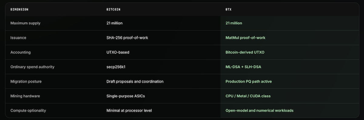Click the secp256k1 cell
The image size is (364, 120).
coord(116,67)
